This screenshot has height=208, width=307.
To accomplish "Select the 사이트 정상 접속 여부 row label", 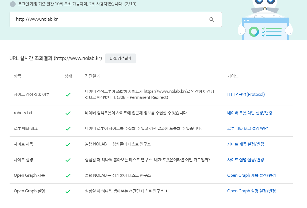I will (x=32, y=94).
